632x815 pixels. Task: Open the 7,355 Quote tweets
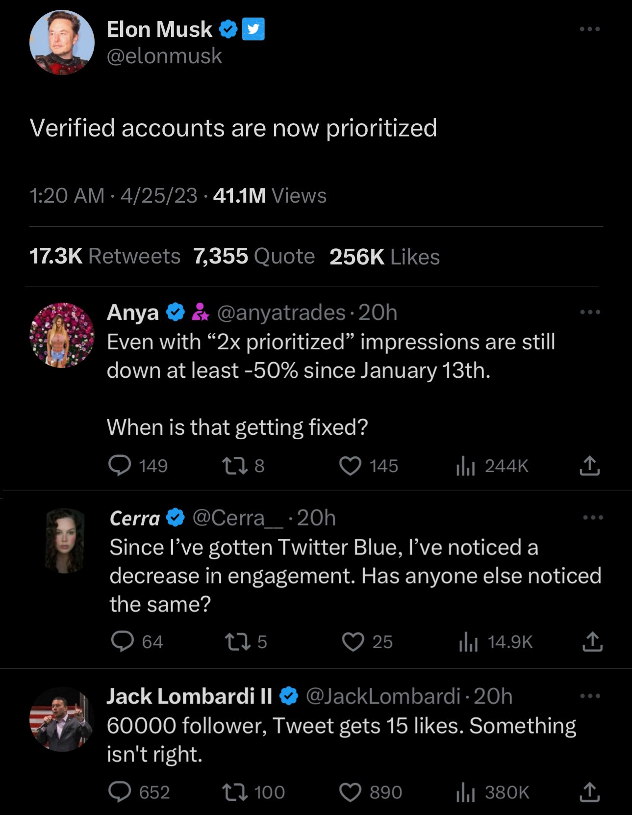click(x=254, y=256)
